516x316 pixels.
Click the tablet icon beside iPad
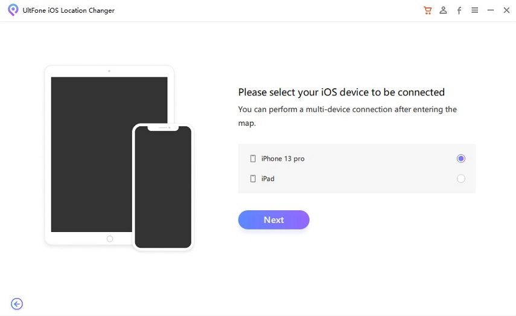pos(253,179)
